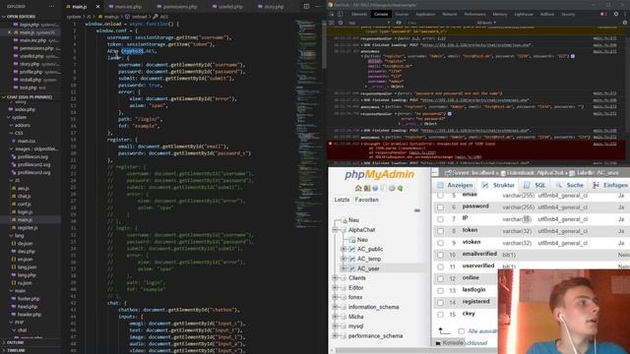
Task: Expand the mysql database node
Action: (335, 326)
